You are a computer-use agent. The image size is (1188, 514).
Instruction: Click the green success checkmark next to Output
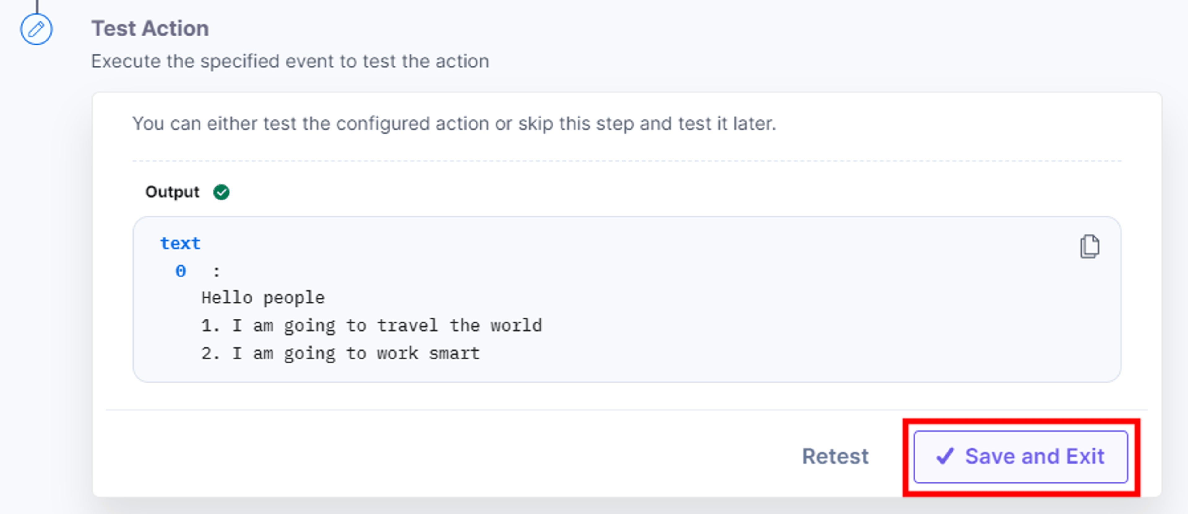[222, 192]
